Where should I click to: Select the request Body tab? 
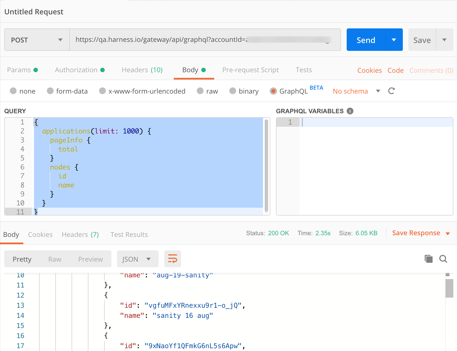pyautogui.click(x=194, y=70)
